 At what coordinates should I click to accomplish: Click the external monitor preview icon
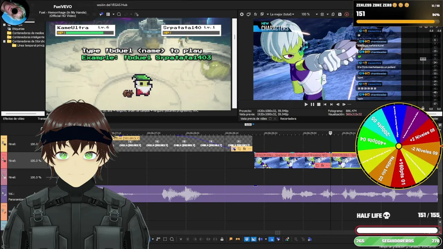coord(248,14)
